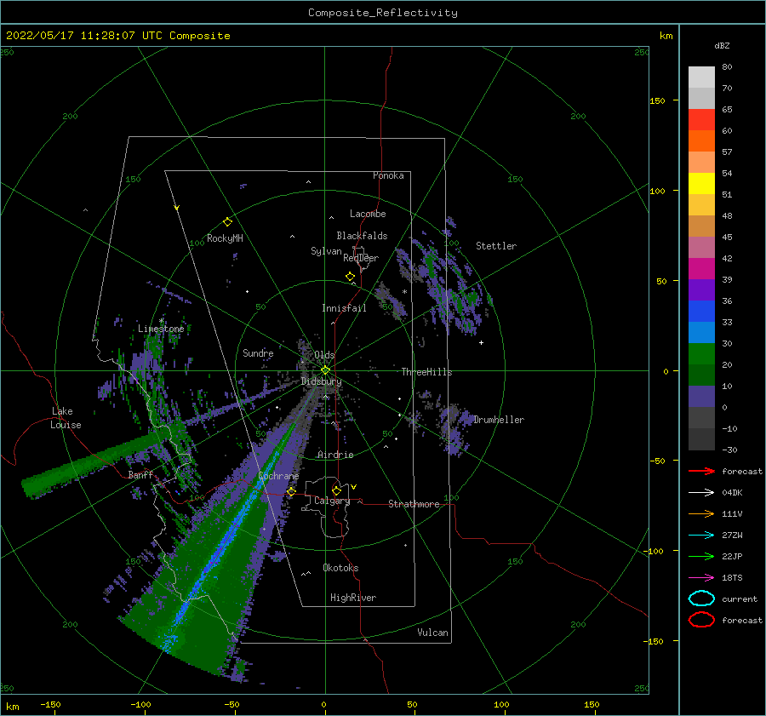Screen dimensions: 766x716
Task: Click the orange segment below the red one
Action: 701,140
